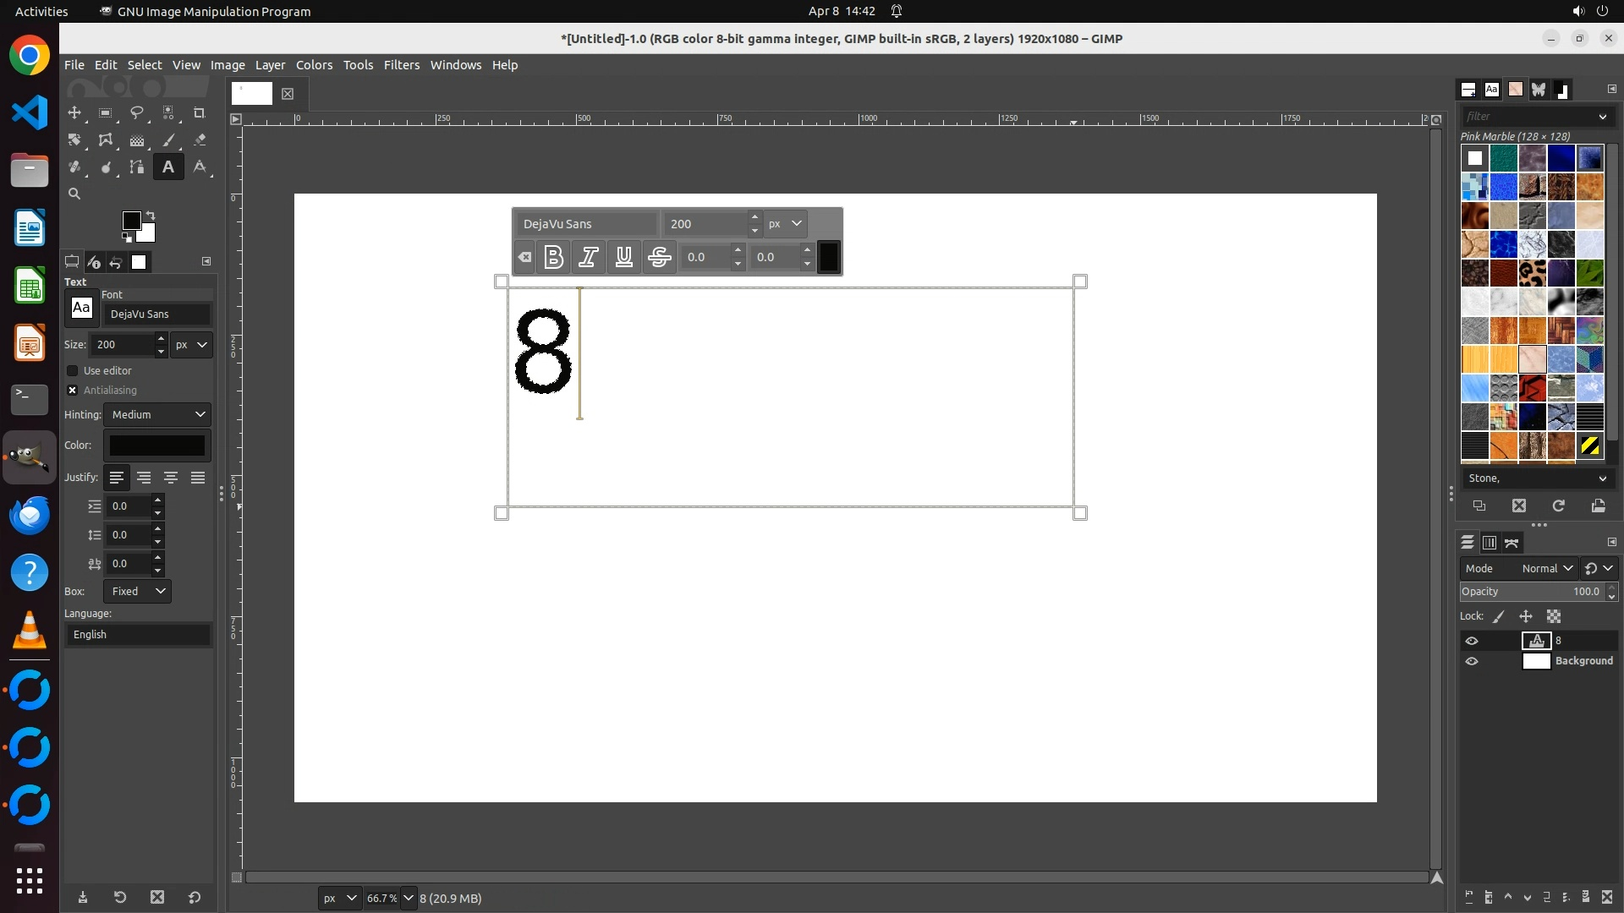The height and width of the screenshot is (913, 1624).
Task: Open the Hinting Medium dropdown
Action: coord(158,415)
